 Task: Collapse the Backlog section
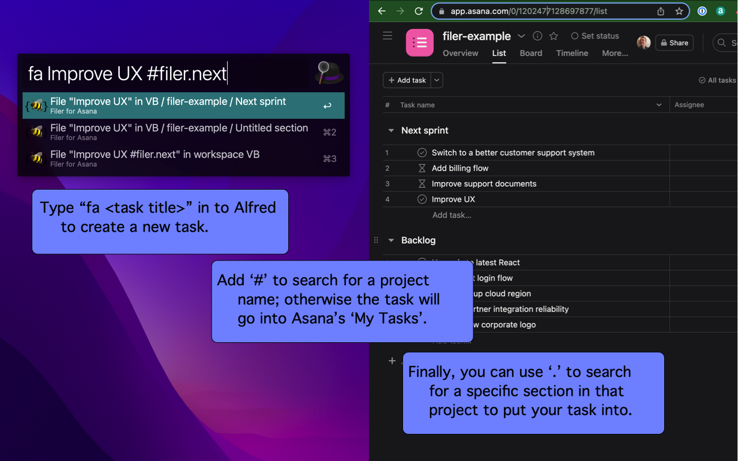pyautogui.click(x=391, y=240)
